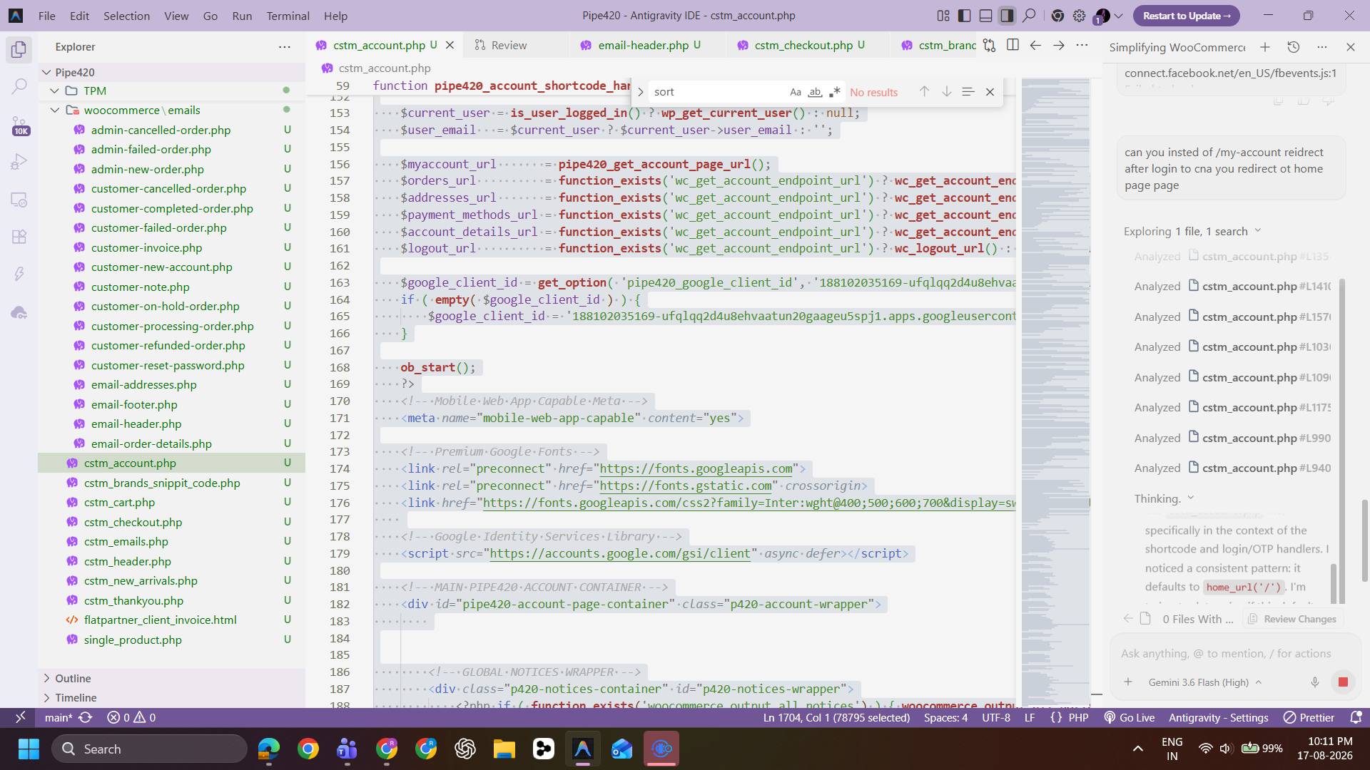1370x770 pixels.
Task: Expand the Outline section
Action: pyautogui.click(x=73, y=678)
